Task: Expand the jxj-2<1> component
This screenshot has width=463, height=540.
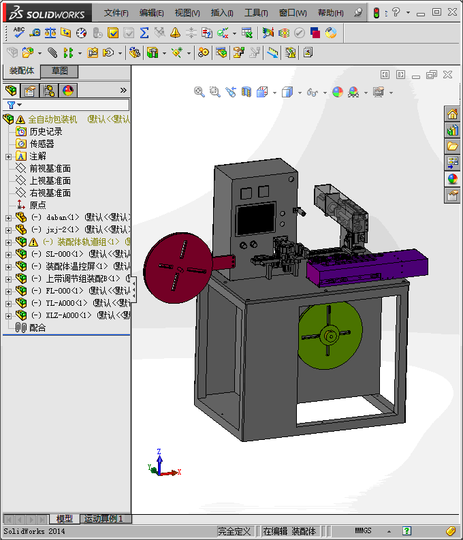Action: point(9,230)
